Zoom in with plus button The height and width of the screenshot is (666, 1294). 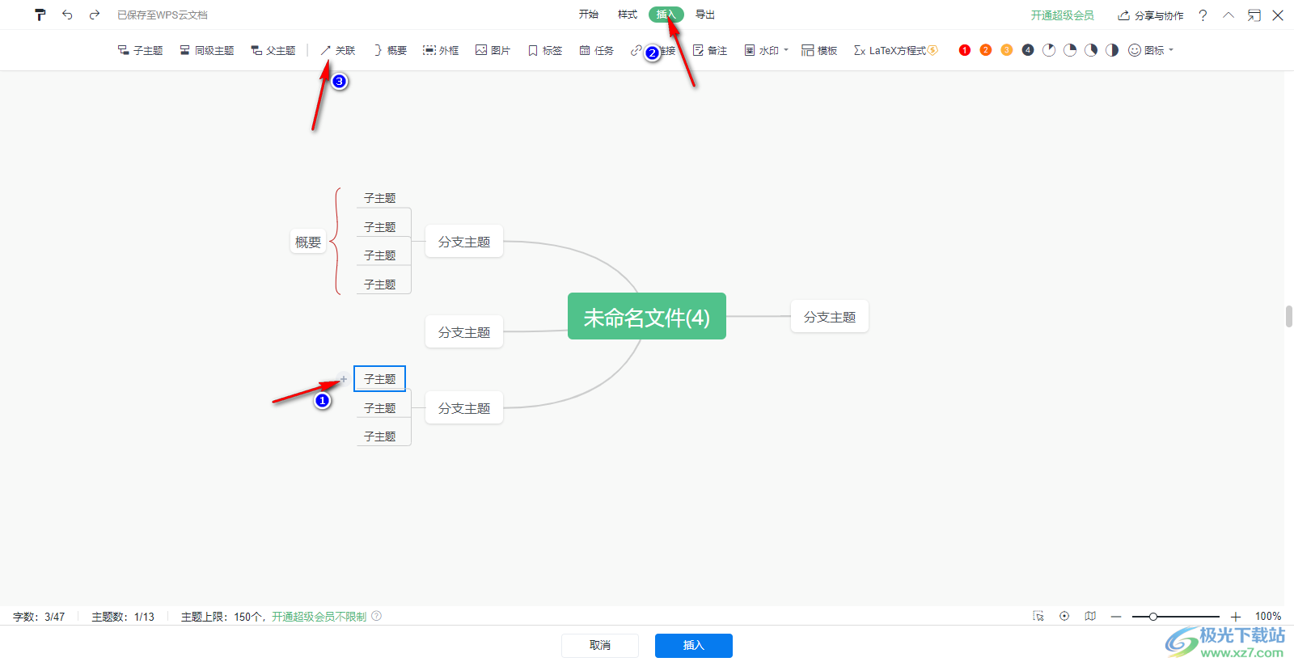pyautogui.click(x=1235, y=617)
